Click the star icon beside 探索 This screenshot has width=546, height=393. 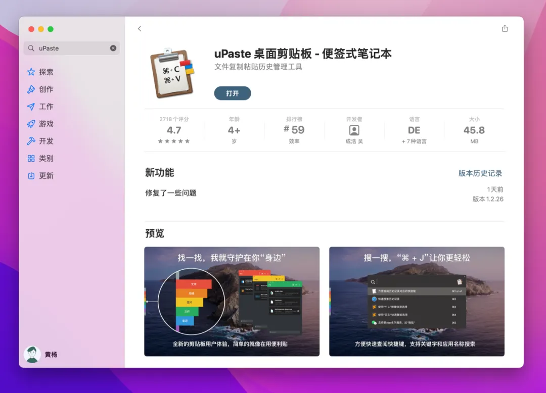[x=31, y=72]
